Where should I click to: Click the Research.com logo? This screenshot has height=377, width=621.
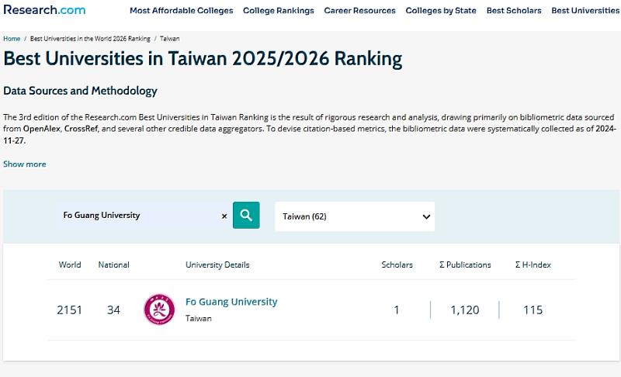(44, 9)
